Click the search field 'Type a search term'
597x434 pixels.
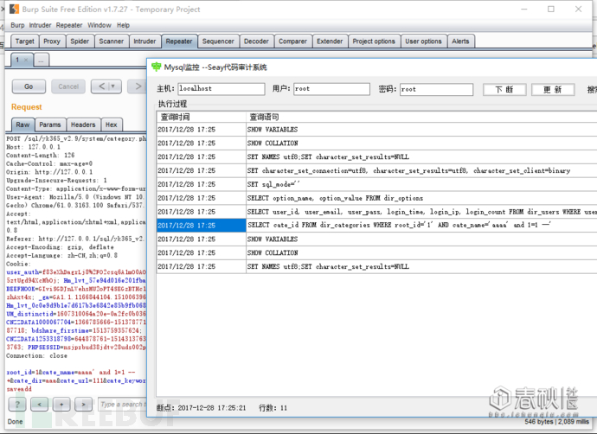122,405
